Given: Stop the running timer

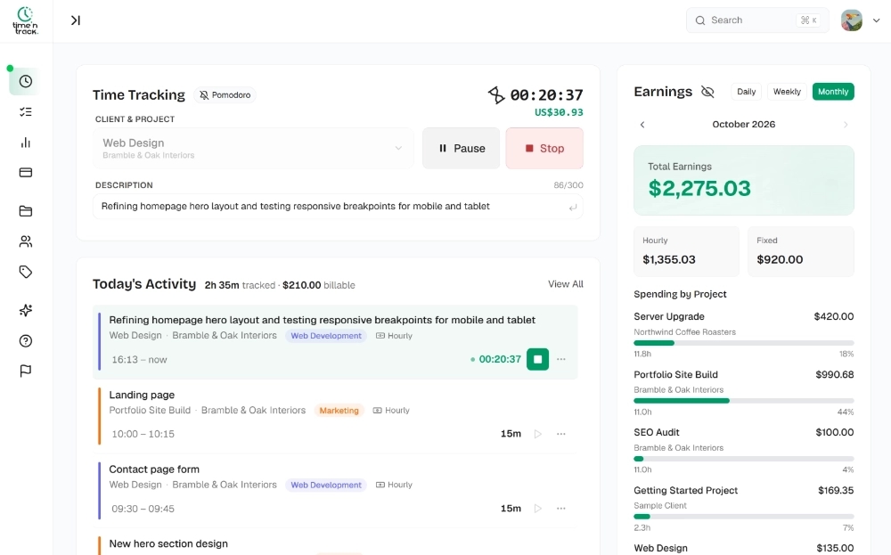Looking at the screenshot, I should tap(544, 148).
